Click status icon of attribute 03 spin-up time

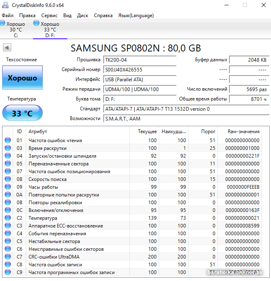[8, 148]
